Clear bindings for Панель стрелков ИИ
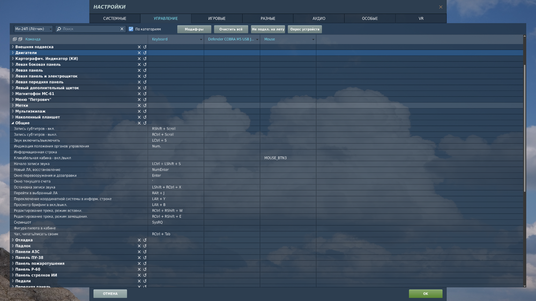Image resolution: width=536 pixels, height=301 pixels. tap(139, 275)
